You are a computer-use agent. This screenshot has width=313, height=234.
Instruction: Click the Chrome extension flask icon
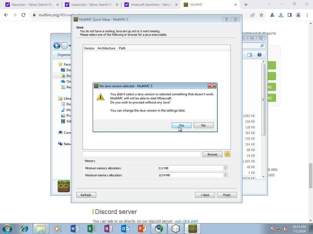(272, 15)
